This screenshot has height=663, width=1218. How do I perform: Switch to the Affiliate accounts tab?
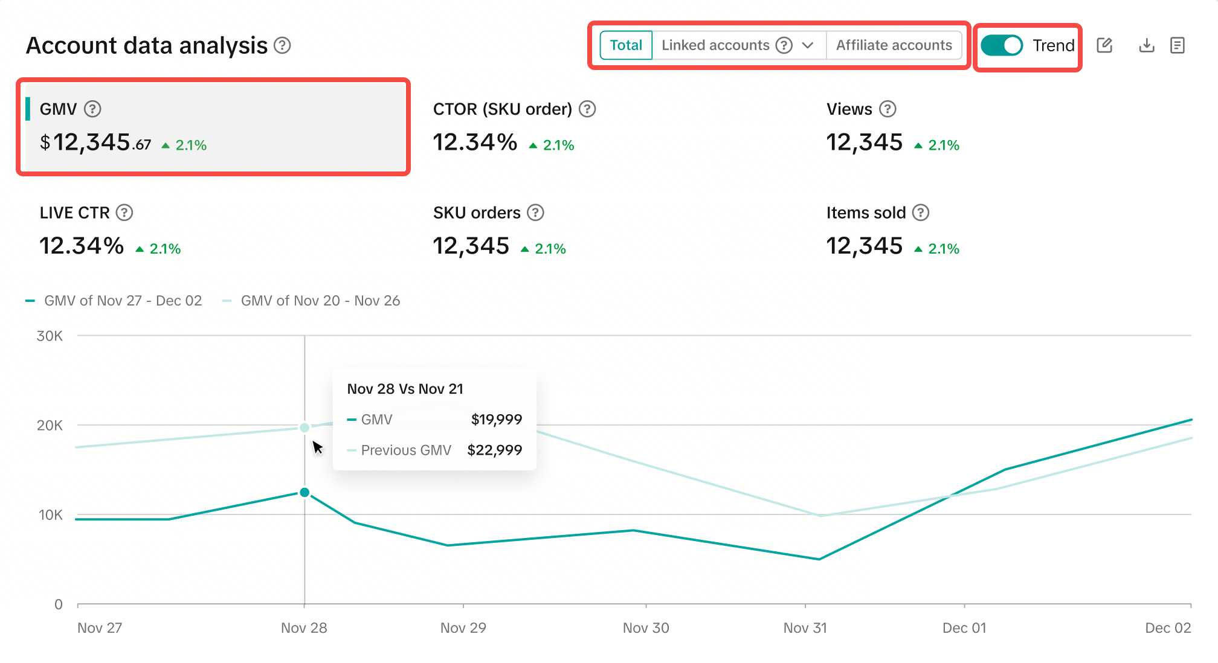pos(894,45)
